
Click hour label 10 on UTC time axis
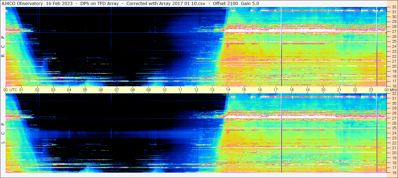[164, 90]
